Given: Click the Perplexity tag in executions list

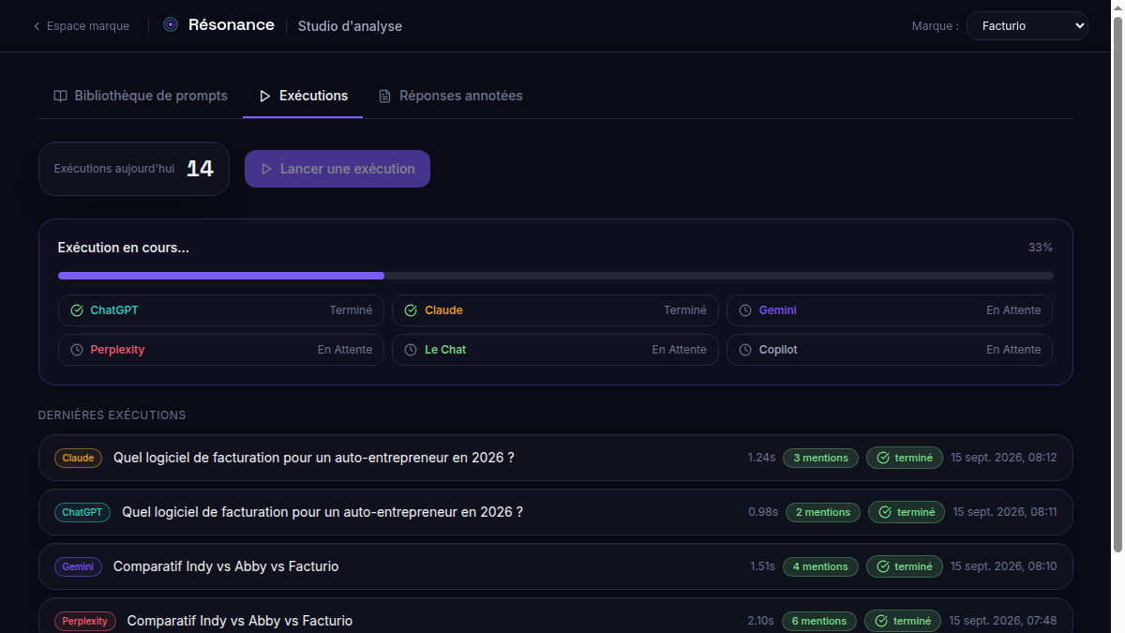Looking at the screenshot, I should tap(85, 621).
